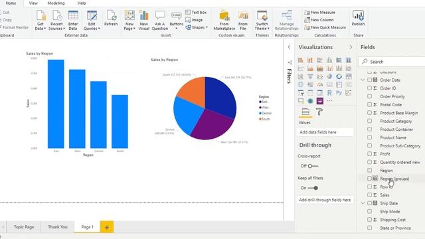Screen dimensions: 425x239
Task: Add a slicer visual
Action: (x=301, y=93)
